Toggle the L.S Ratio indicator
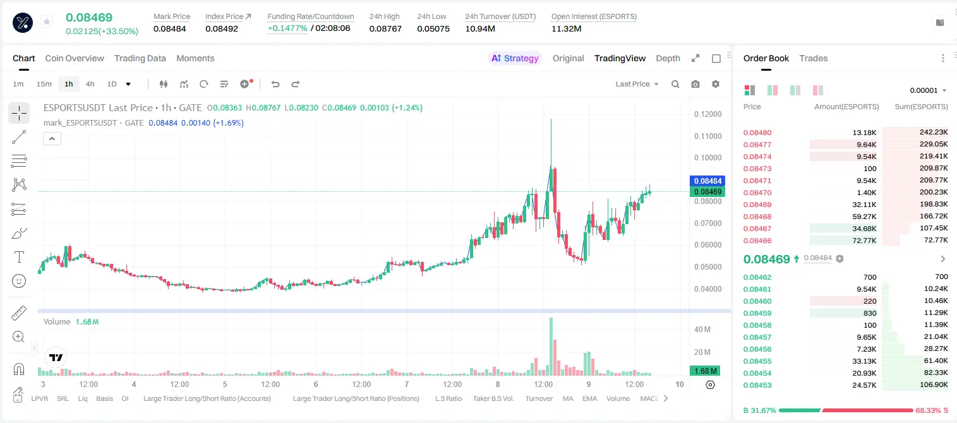957x423 pixels. click(448, 398)
